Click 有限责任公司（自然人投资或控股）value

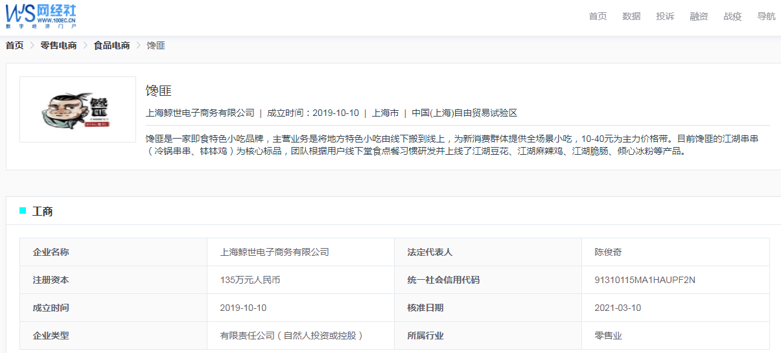pos(292,336)
